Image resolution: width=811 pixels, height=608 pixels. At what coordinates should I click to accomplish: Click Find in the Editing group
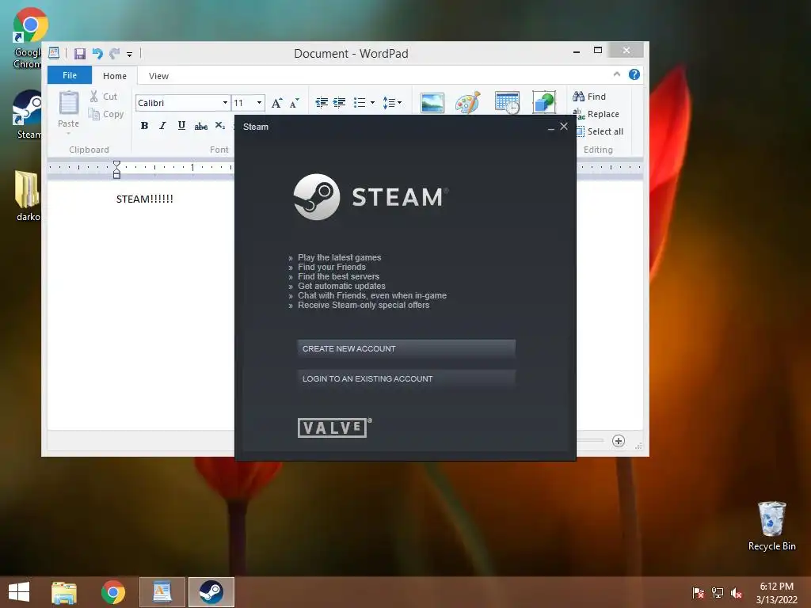pos(589,96)
